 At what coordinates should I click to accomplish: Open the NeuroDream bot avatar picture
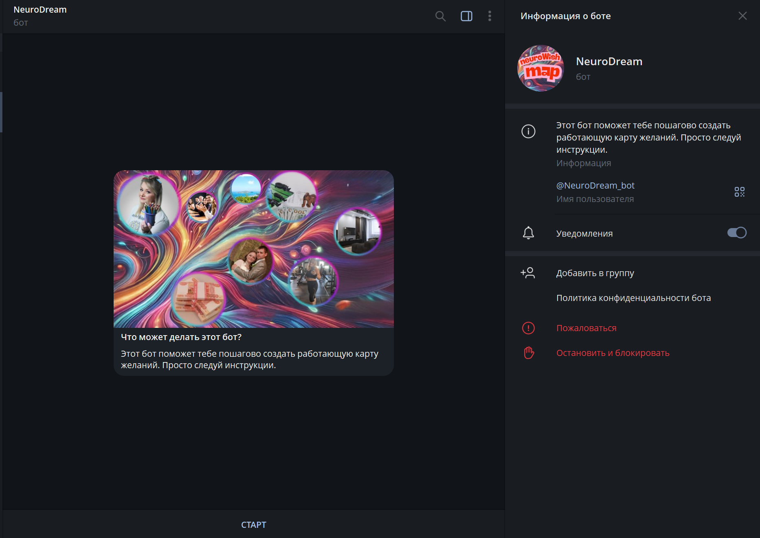540,68
